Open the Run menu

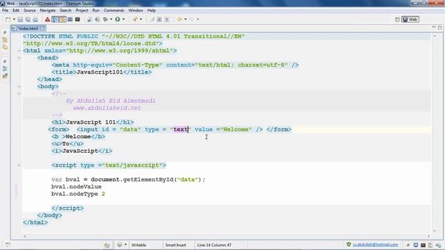pos(96,10)
